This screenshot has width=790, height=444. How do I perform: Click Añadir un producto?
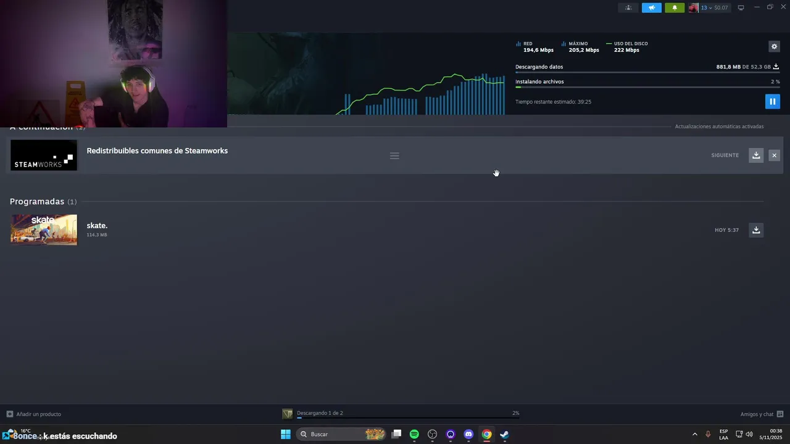pyautogui.click(x=39, y=414)
